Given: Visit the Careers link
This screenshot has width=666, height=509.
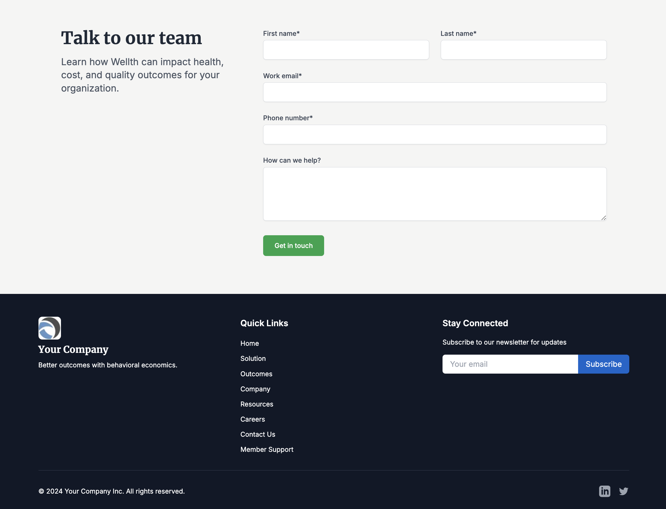Looking at the screenshot, I should click(x=252, y=419).
